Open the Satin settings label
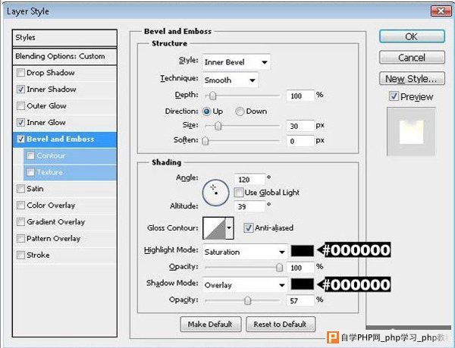This screenshot has width=455, height=348. point(35,189)
